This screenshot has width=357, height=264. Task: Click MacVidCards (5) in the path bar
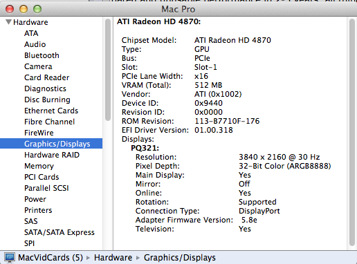[x=51, y=258]
